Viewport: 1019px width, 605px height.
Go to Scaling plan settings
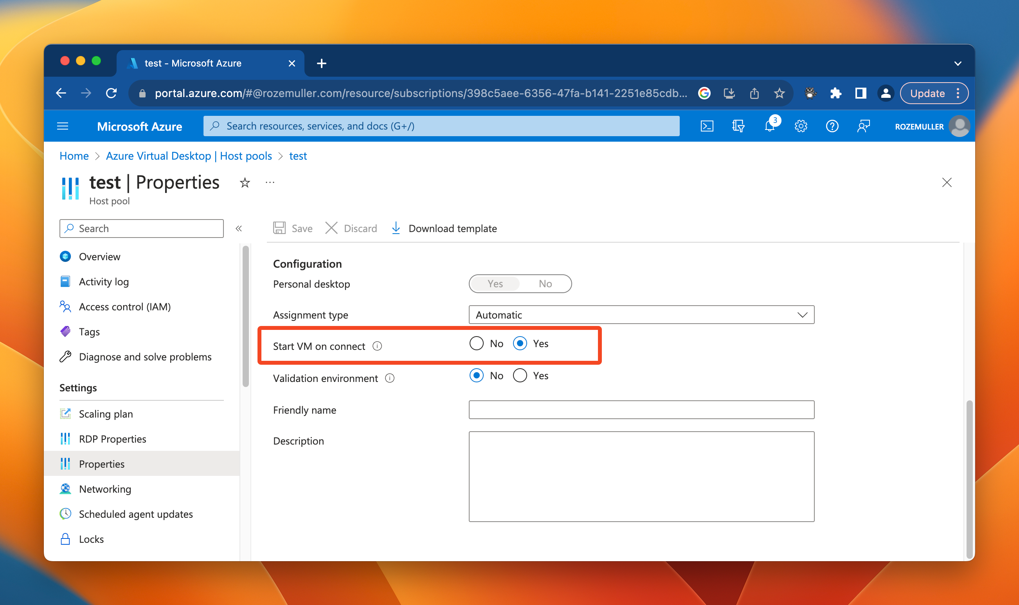106,414
